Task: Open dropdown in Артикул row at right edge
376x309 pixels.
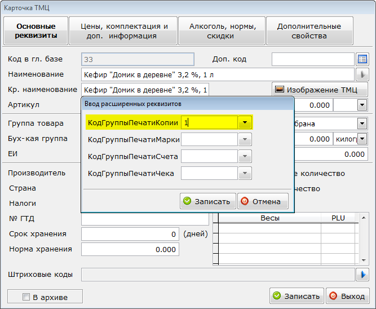Action: (362, 105)
